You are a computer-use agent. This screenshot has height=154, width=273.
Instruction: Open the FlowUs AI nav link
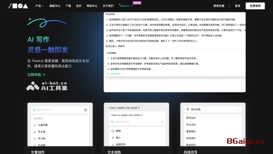[126, 6]
